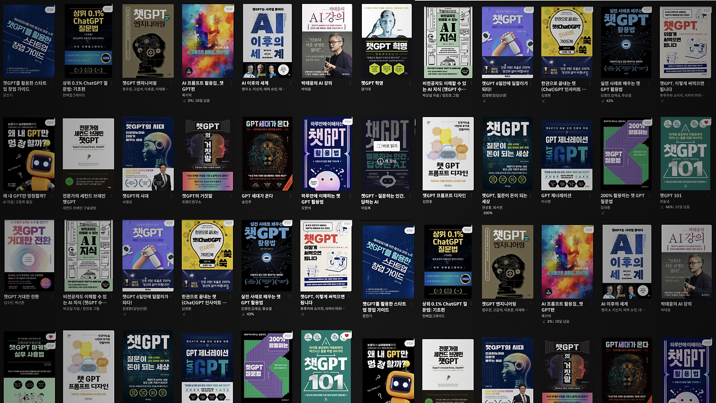This screenshot has height=403, width=716.
Task: Open bottom-row 왜 내 GPT만 멍청할까 cover
Action: 388,371
